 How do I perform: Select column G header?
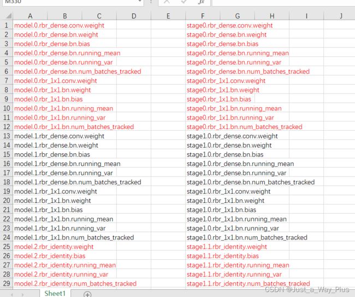pos(237,16)
